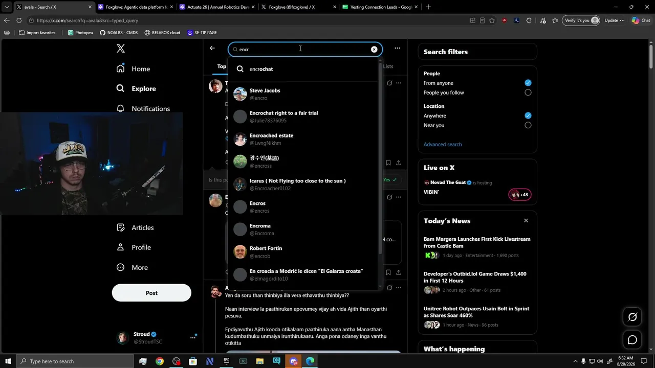Click the browser back arrow
655x368 pixels.
pos(7,20)
